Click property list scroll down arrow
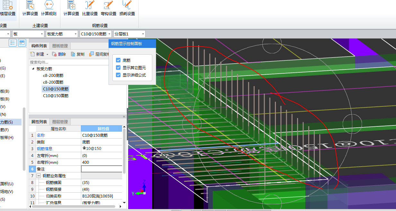This screenshot has width=396, height=211. [x=125, y=203]
